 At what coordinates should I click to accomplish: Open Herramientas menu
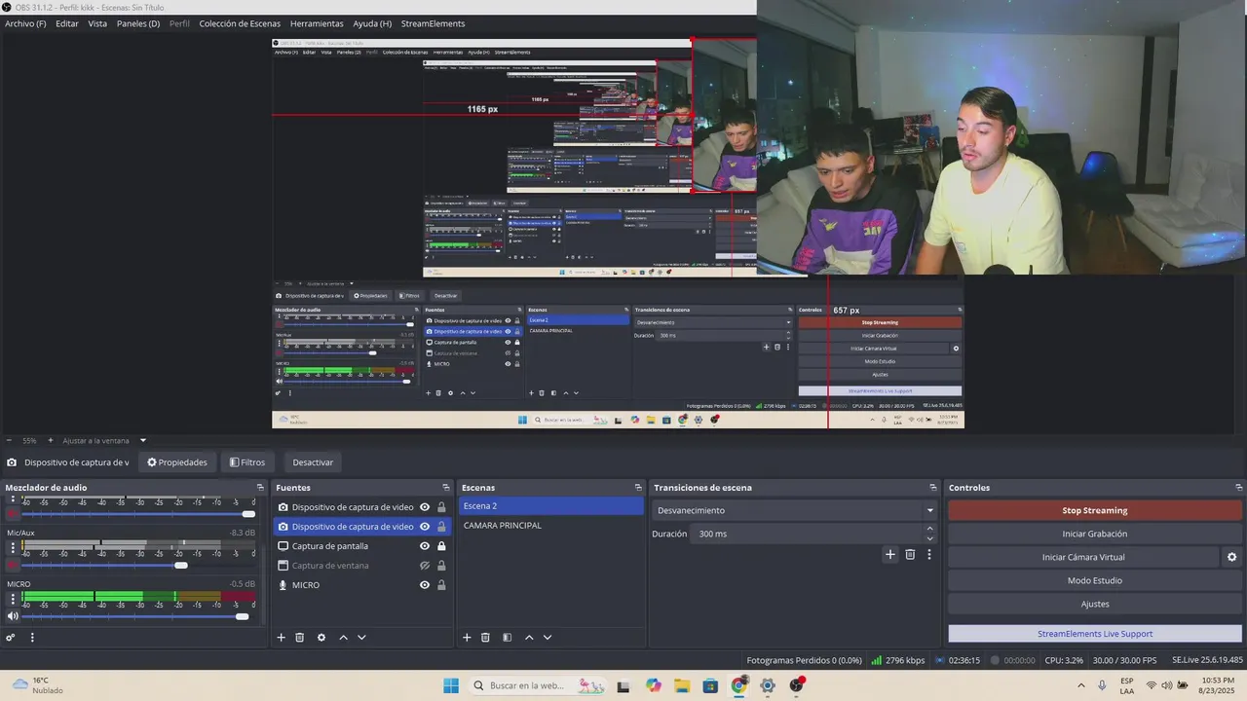[x=316, y=23]
